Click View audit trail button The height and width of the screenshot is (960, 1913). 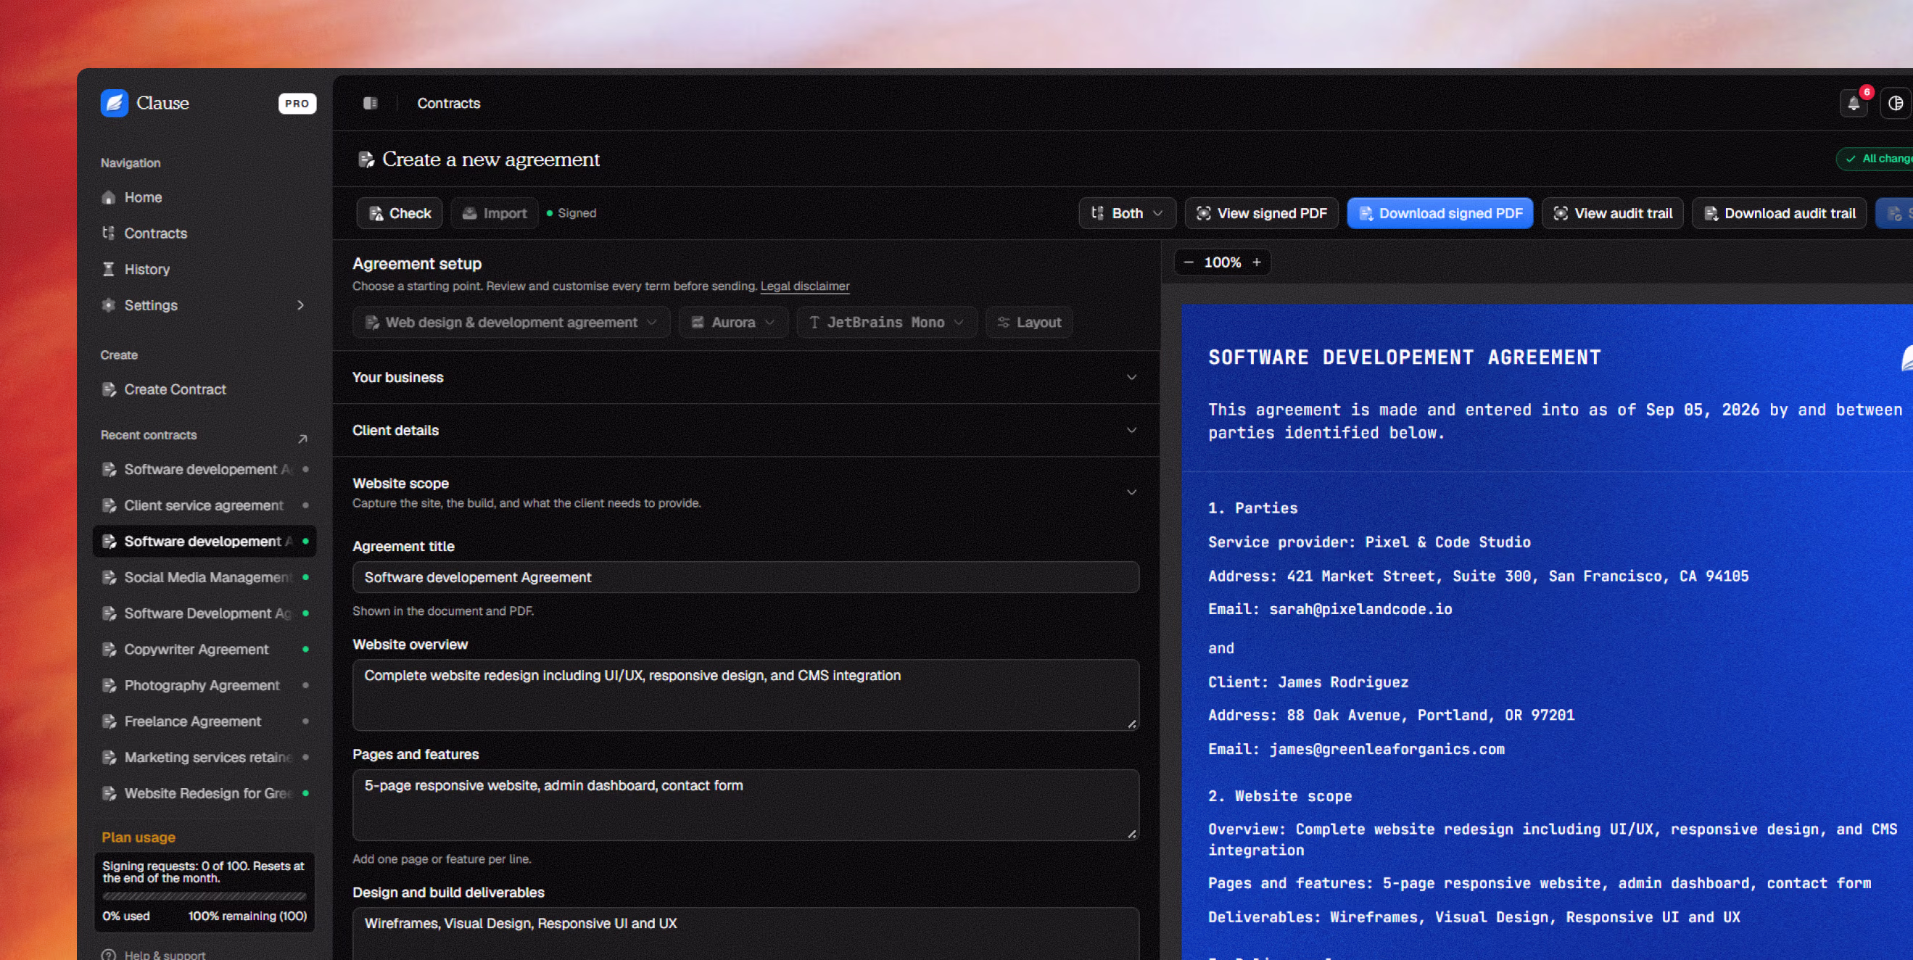pyautogui.click(x=1612, y=214)
